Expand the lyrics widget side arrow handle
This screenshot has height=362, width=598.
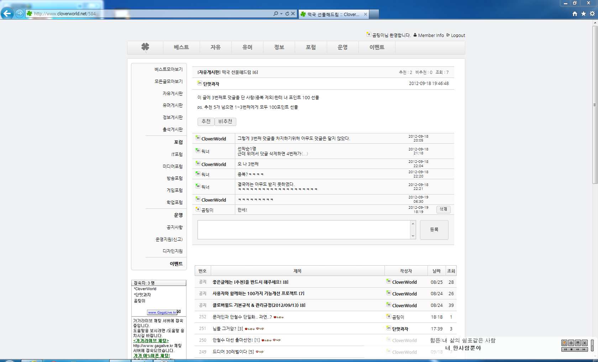pyautogui.click(x=592, y=345)
